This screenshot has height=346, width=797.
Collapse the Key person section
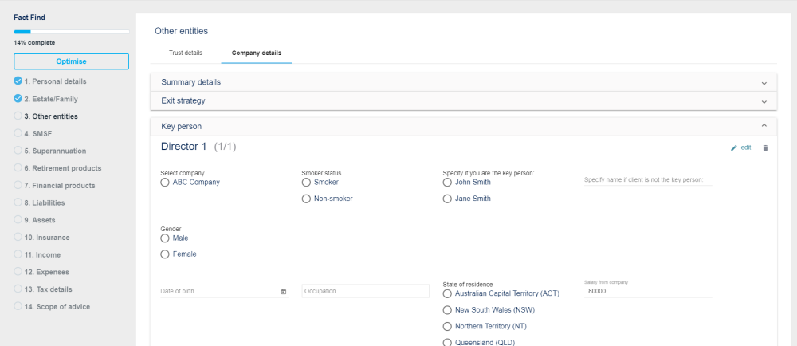click(764, 126)
